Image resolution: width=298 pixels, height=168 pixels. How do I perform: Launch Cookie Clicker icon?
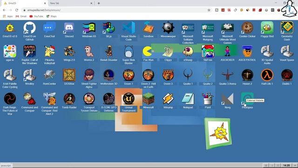coord(247,28)
